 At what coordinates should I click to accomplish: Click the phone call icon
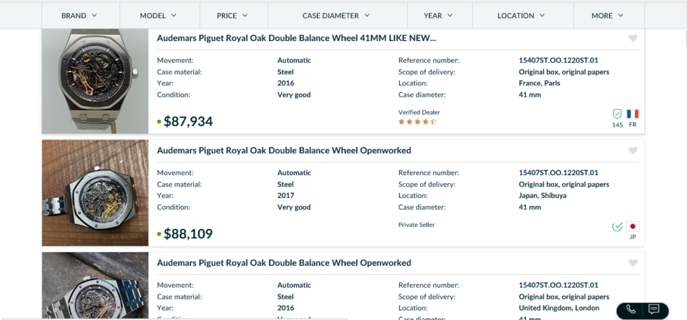point(631,309)
